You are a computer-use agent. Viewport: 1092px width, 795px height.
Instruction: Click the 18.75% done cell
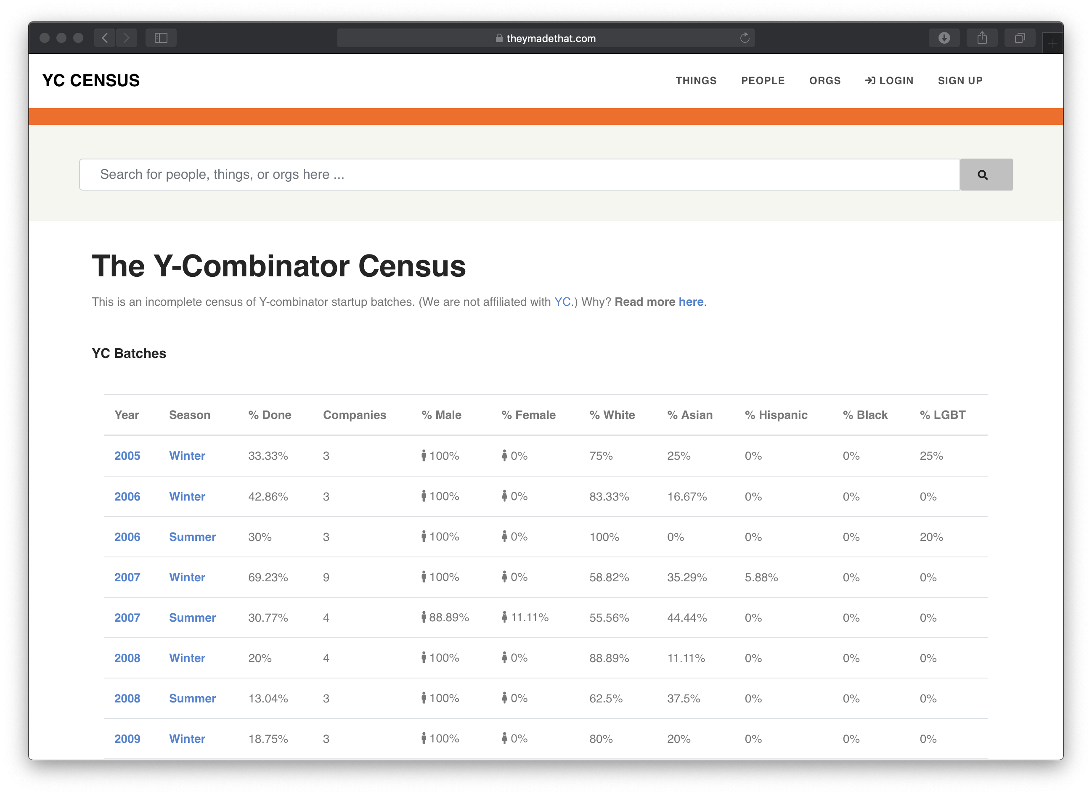click(268, 739)
